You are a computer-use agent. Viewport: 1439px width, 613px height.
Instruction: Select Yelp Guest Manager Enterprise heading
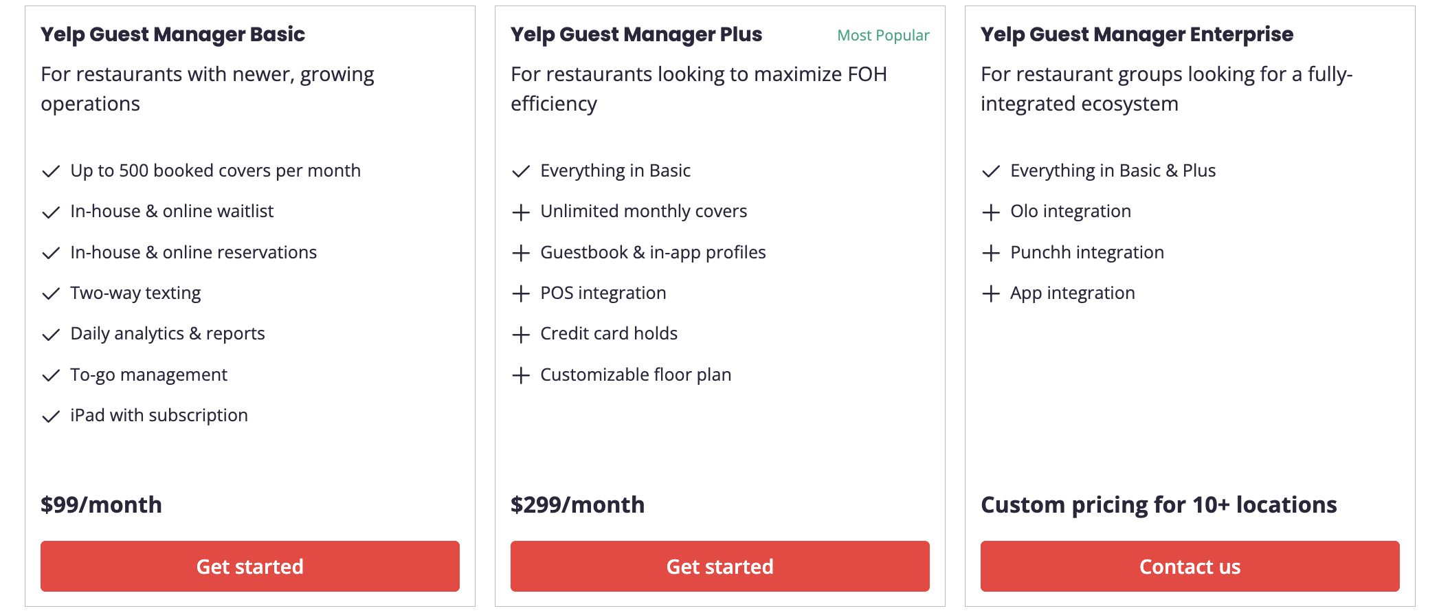[x=1137, y=34]
